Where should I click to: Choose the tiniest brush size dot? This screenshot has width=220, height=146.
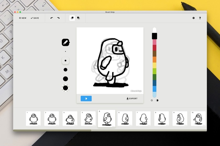65,51
